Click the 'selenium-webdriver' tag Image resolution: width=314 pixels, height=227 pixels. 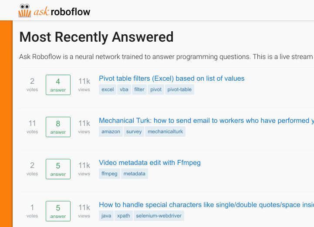pos(158,216)
